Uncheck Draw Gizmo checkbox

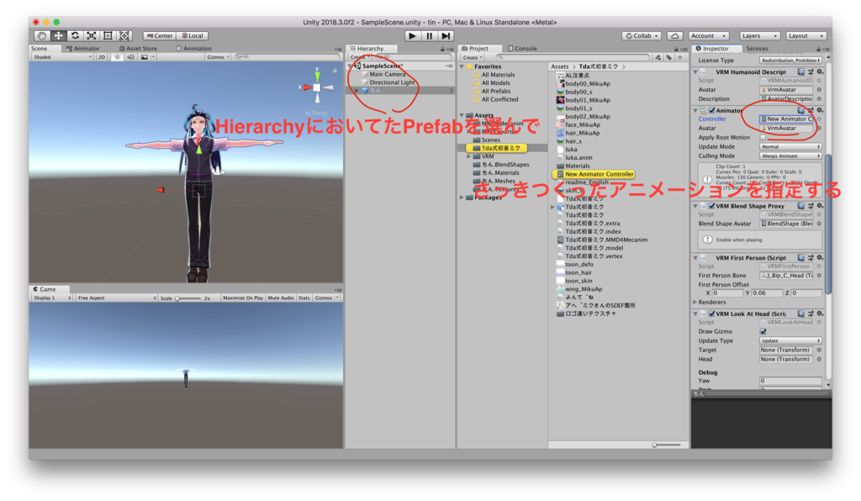pyautogui.click(x=763, y=331)
